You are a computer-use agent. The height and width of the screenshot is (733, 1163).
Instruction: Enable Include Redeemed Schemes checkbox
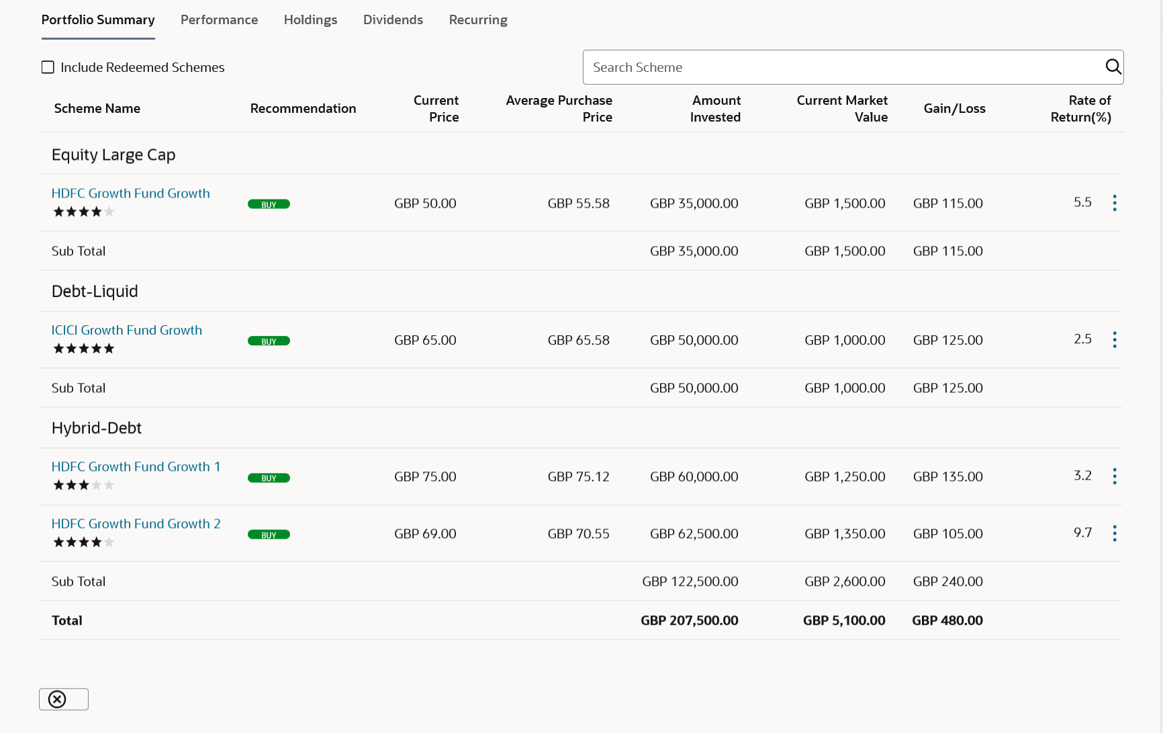pos(48,67)
